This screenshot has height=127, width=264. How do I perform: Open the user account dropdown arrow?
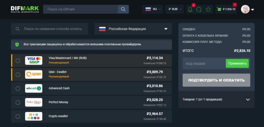tap(252, 10)
